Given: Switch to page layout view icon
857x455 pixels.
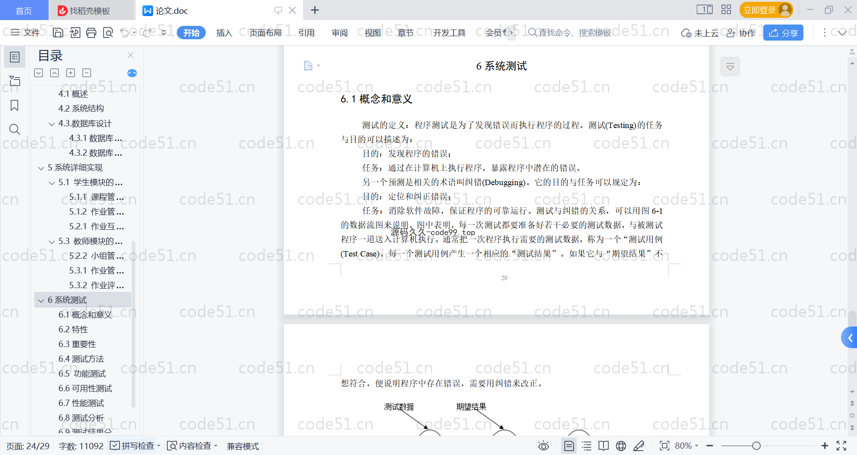Looking at the screenshot, I should 569,446.
